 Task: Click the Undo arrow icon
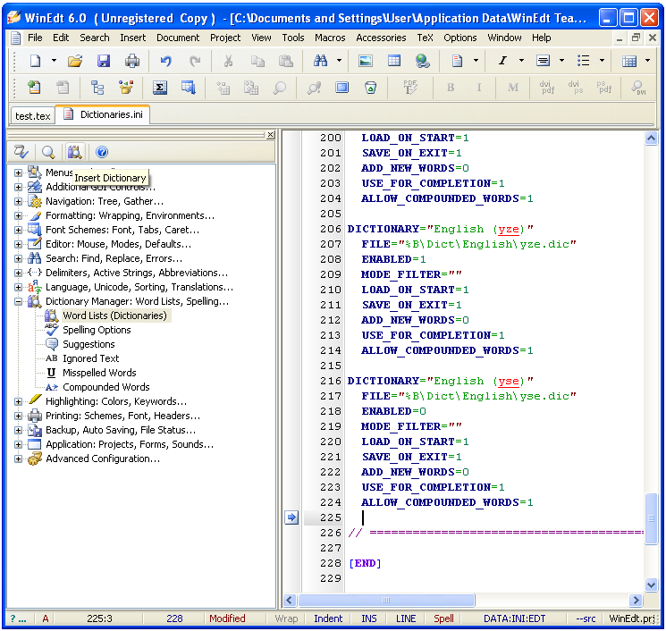[x=165, y=61]
